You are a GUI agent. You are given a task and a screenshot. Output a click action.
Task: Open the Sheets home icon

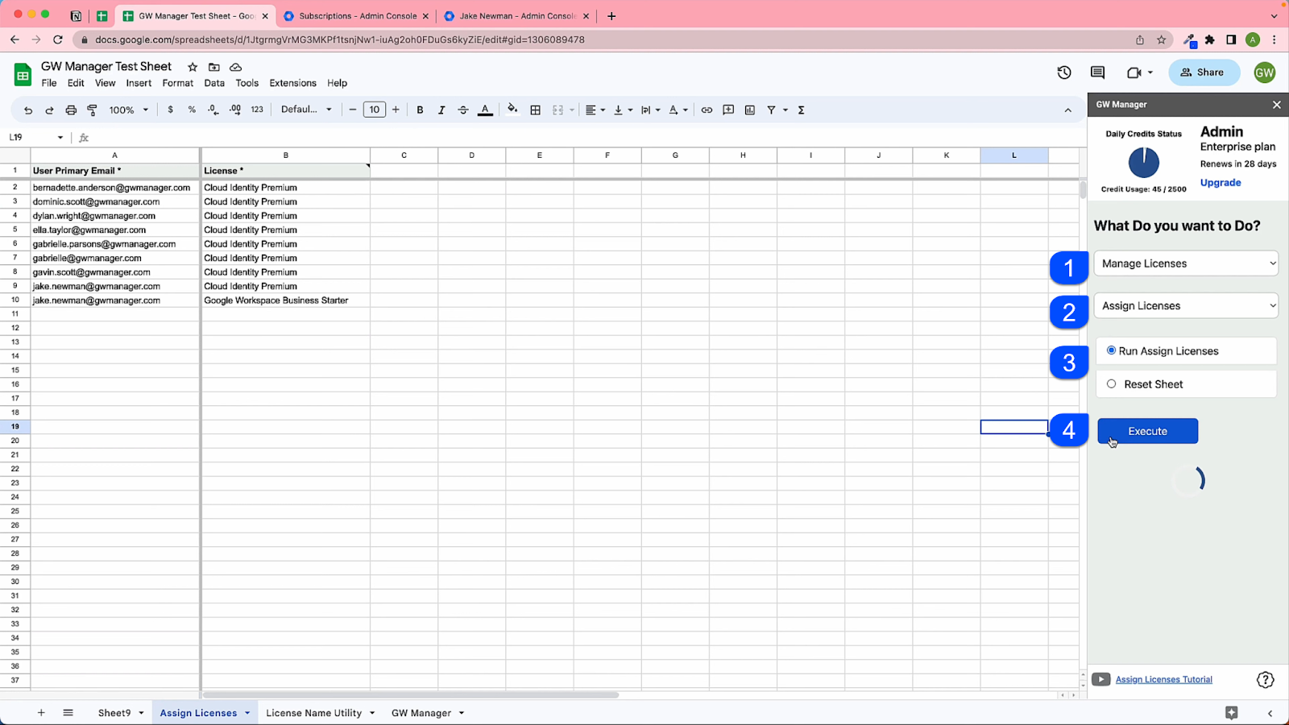click(23, 75)
